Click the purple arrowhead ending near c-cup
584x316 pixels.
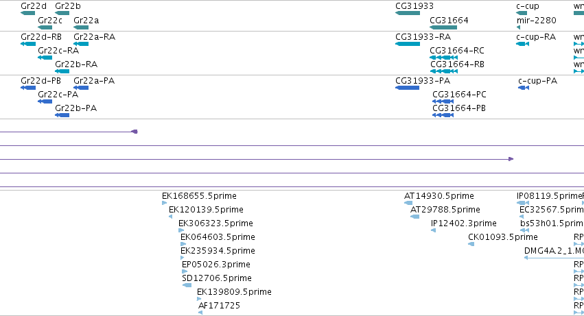(x=511, y=159)
